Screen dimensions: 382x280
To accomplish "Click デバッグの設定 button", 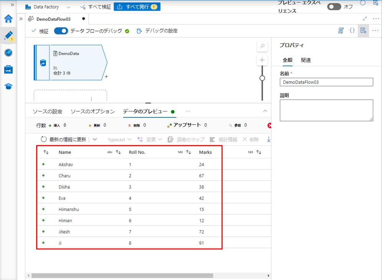I will pos(157,31).
